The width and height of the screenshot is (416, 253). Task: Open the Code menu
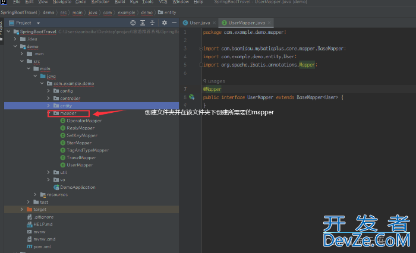point(81,2)
